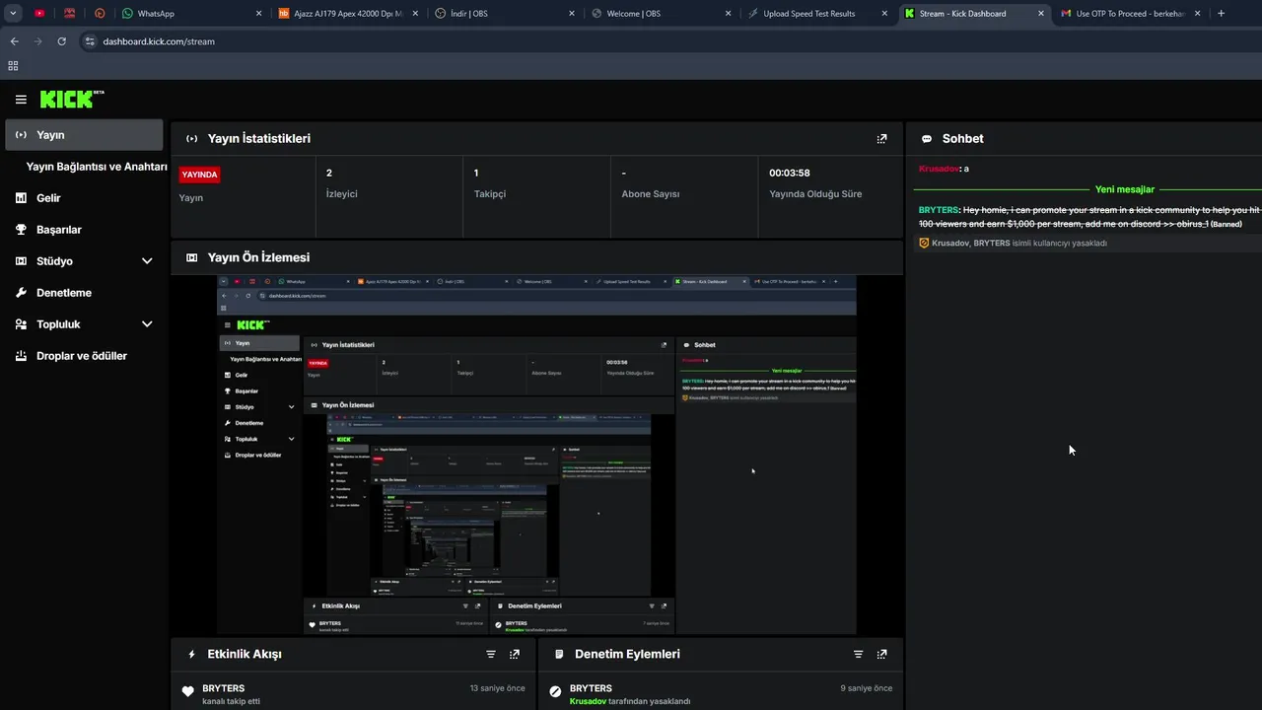Click the YAYINDA live badge
The height and width of the screenshot is (710, 1262).
199,175
